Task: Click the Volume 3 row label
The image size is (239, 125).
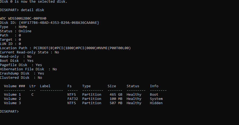Action: click(x=12, y=103)
